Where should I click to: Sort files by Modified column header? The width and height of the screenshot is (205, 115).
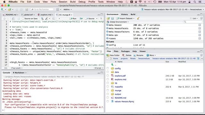(x=182, y=62)
